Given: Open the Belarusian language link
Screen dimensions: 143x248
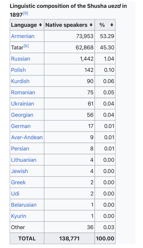Looking at the screenshot, I should [x=24, y=205].
